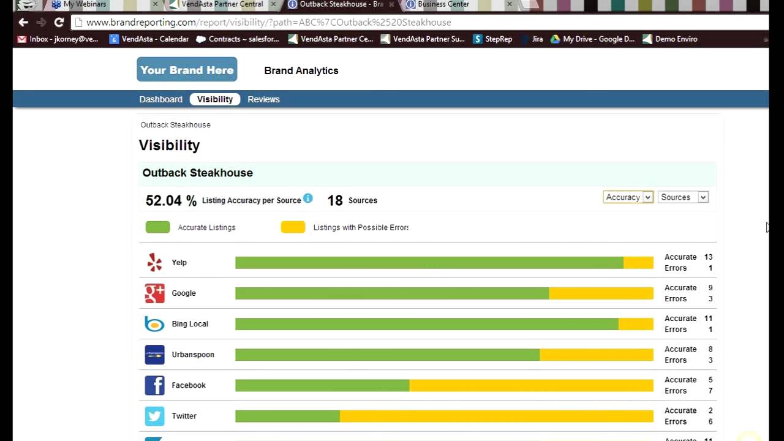Click the Bing Local source name
Image resolution: width=784 pixels, height=441 pixels.
(x=190, y=324)
